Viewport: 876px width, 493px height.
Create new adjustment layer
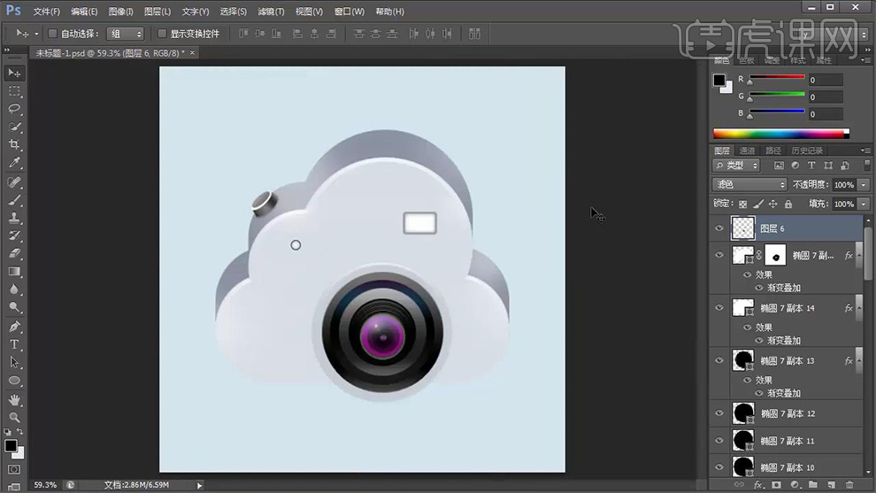(795, 485)
